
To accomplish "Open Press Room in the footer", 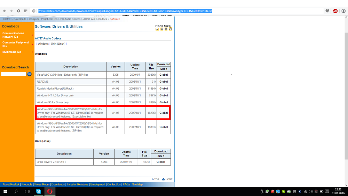I will tap(42, 184).
